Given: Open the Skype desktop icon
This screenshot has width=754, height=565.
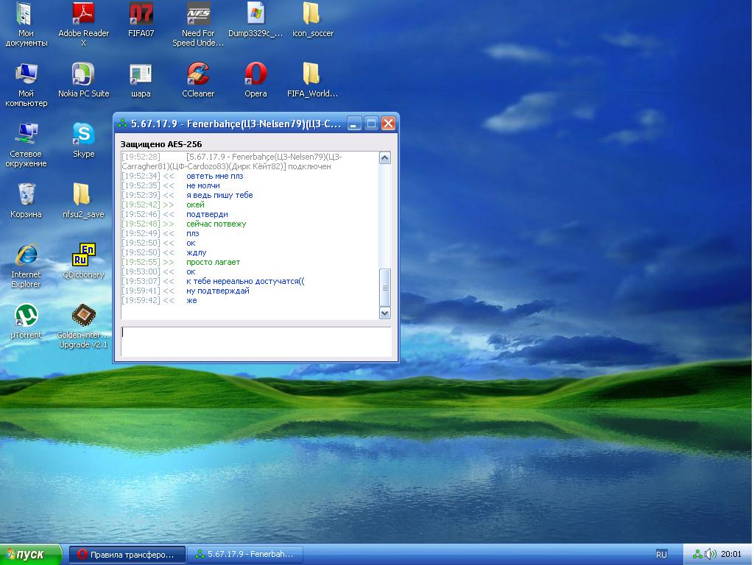Looking at the screenshot, I should (x=83, y=135).
